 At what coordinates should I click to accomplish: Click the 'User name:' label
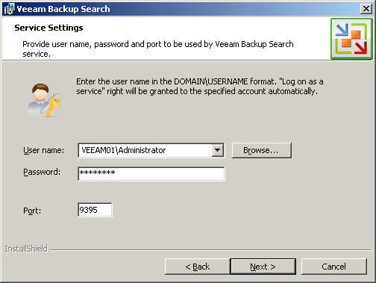43,150
